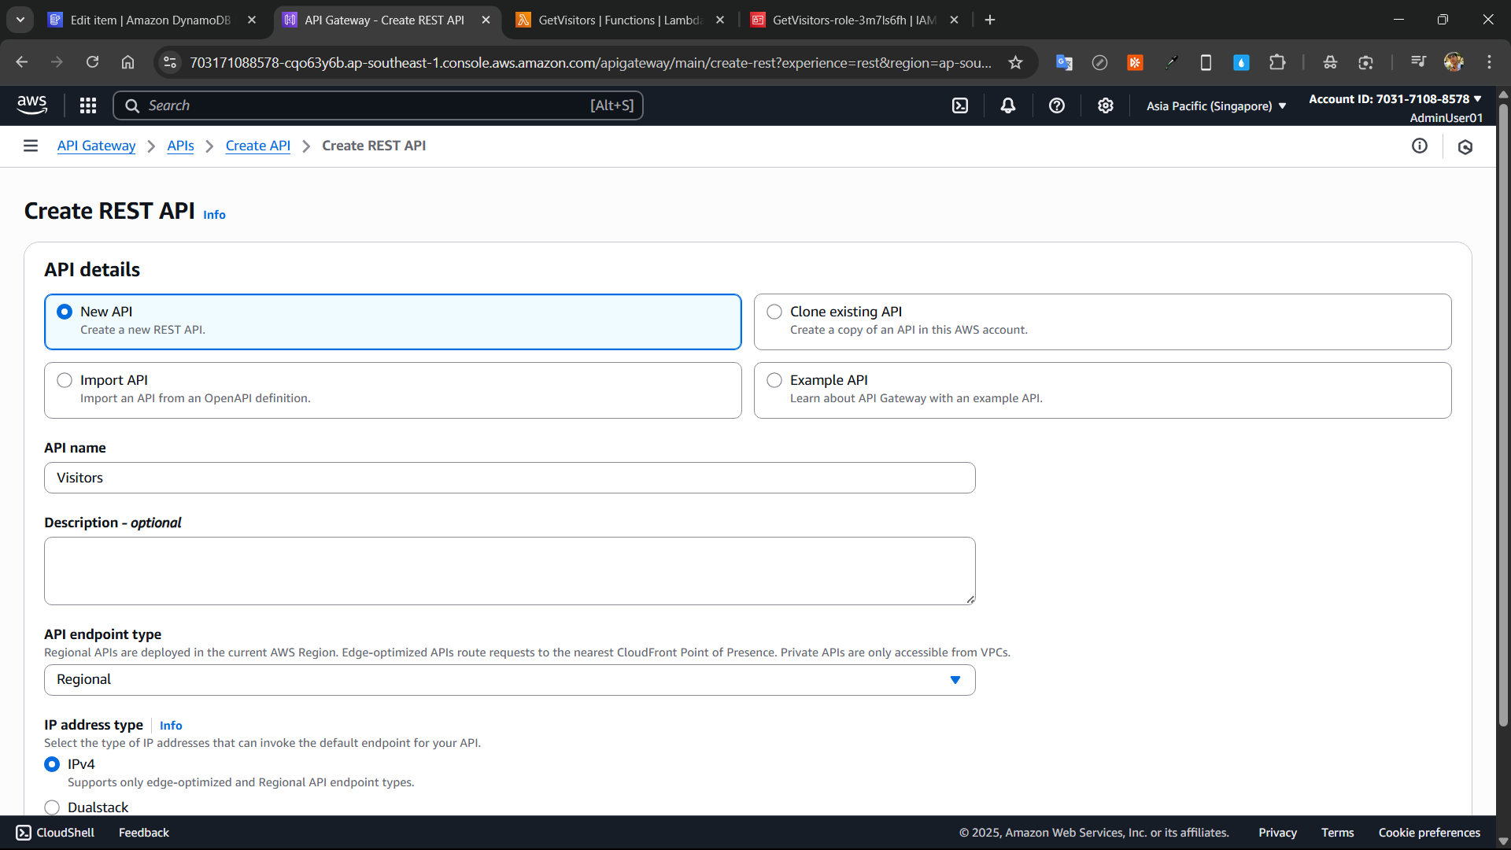Close the Edit item DynamoDB tab

pos(252,20)
